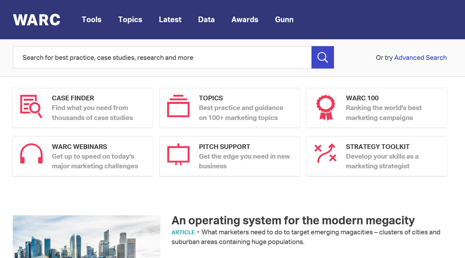Click inside the search input field

(x=162, y=57)
